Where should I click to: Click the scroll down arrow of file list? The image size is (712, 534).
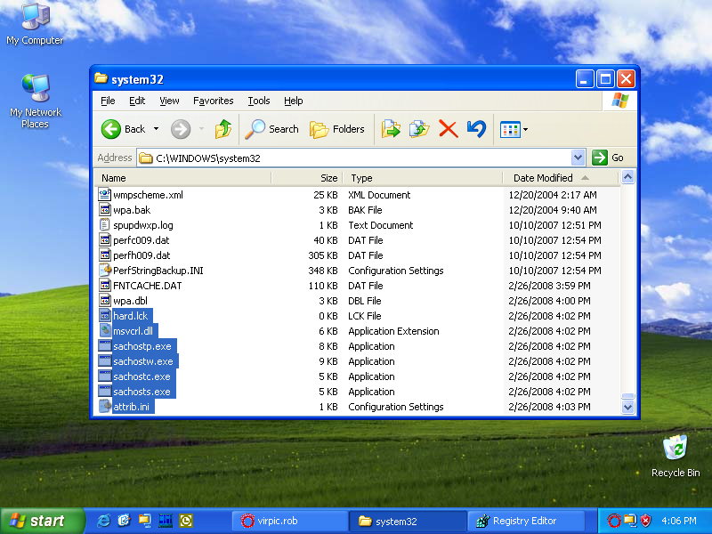tap(627, 407)
